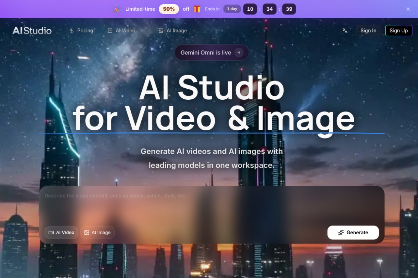Click the "34" minutes countdown box
The image size is (418, 278).
(x=269, y=9)
